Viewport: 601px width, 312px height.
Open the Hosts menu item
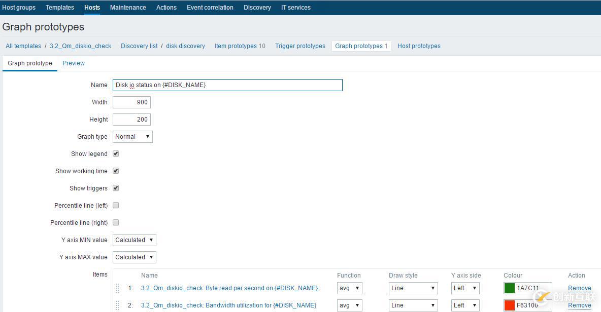coord(92,8)
